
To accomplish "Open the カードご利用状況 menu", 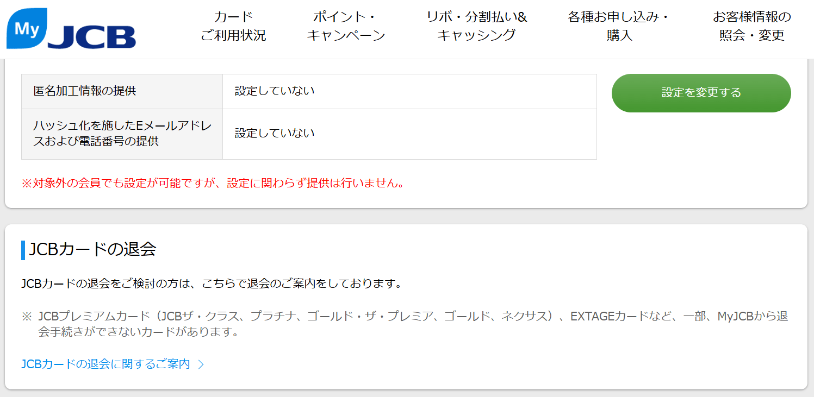I will click(233, 26).
